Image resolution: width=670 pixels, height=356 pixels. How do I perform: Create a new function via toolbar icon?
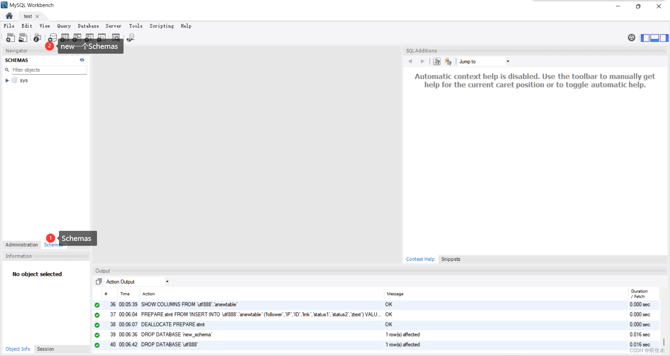pyautogui.click(x=102, y=38)
